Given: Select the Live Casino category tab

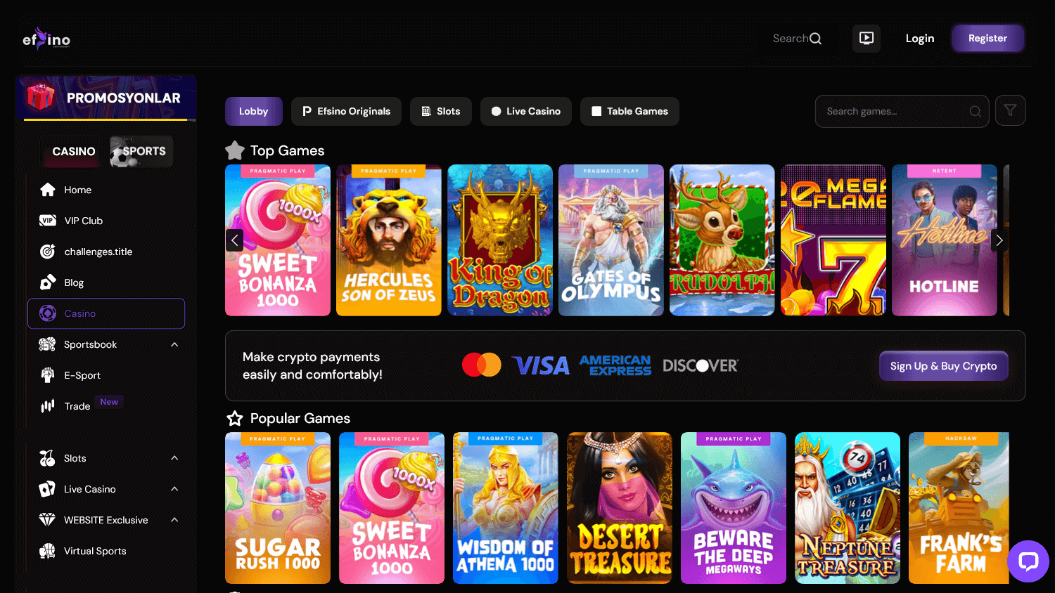Looking at the screenshot, I should 526,111.
